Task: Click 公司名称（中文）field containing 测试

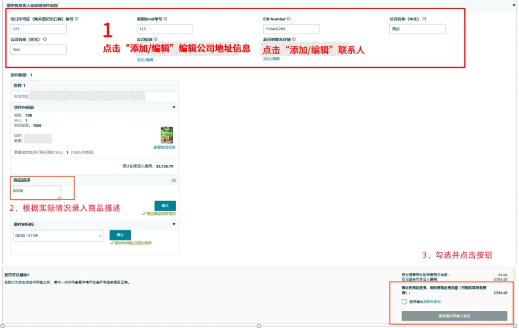Action: (x=418, y=29)
